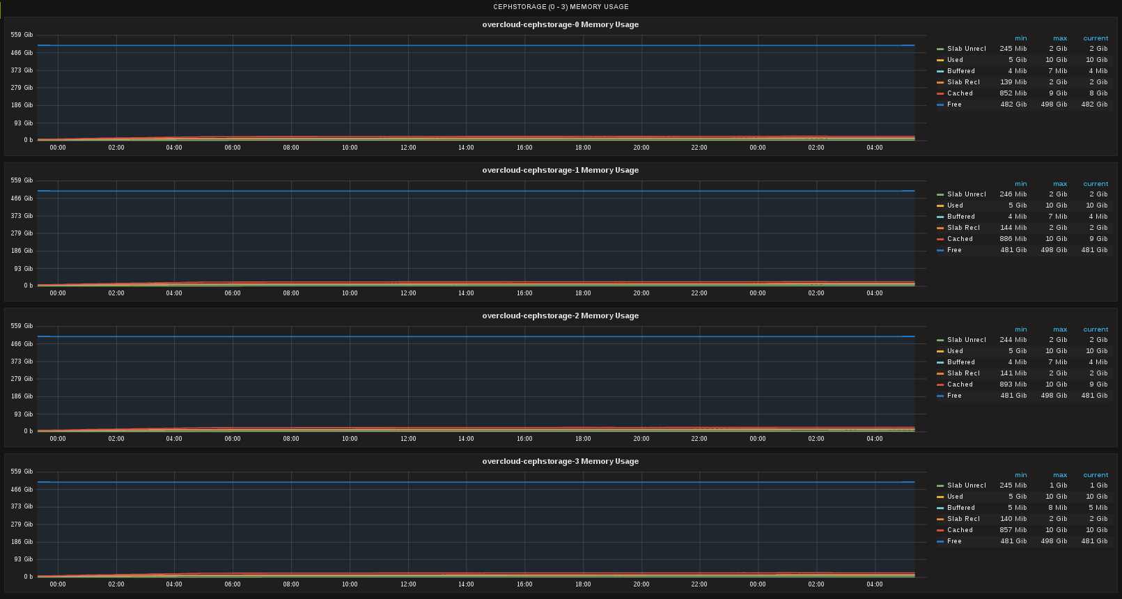Image resolution: width=1122 pixels, height=599 pixels.
Task: Sort cephstorage-1 legend by current column
Action: tap(1096, 184)
